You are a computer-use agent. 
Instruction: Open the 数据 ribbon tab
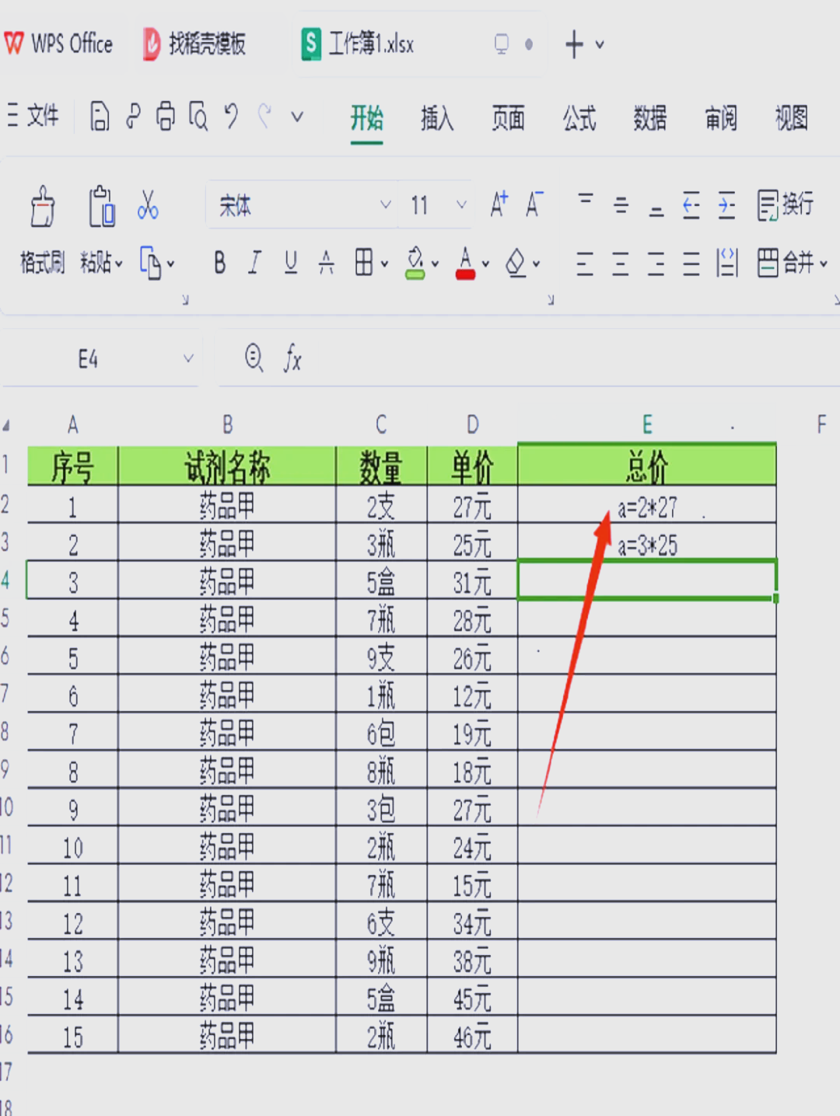(649, 119)
